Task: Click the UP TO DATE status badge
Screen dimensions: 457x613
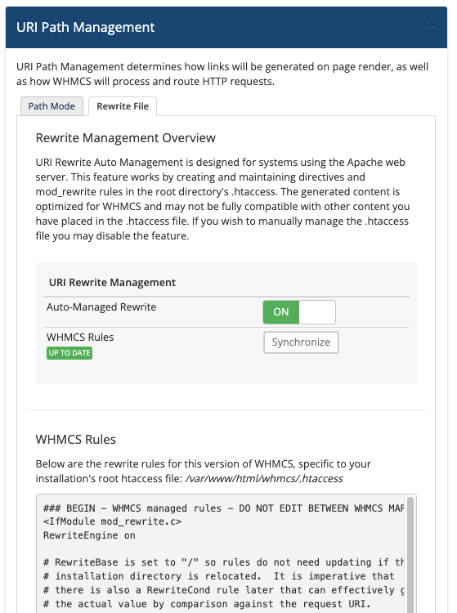Action: [69, 353]
